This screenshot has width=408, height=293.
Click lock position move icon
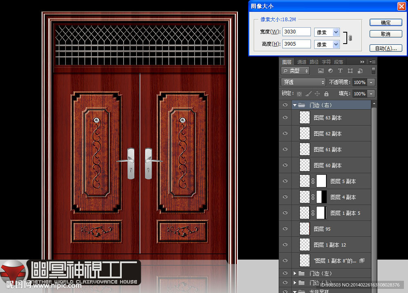[317, 94]
